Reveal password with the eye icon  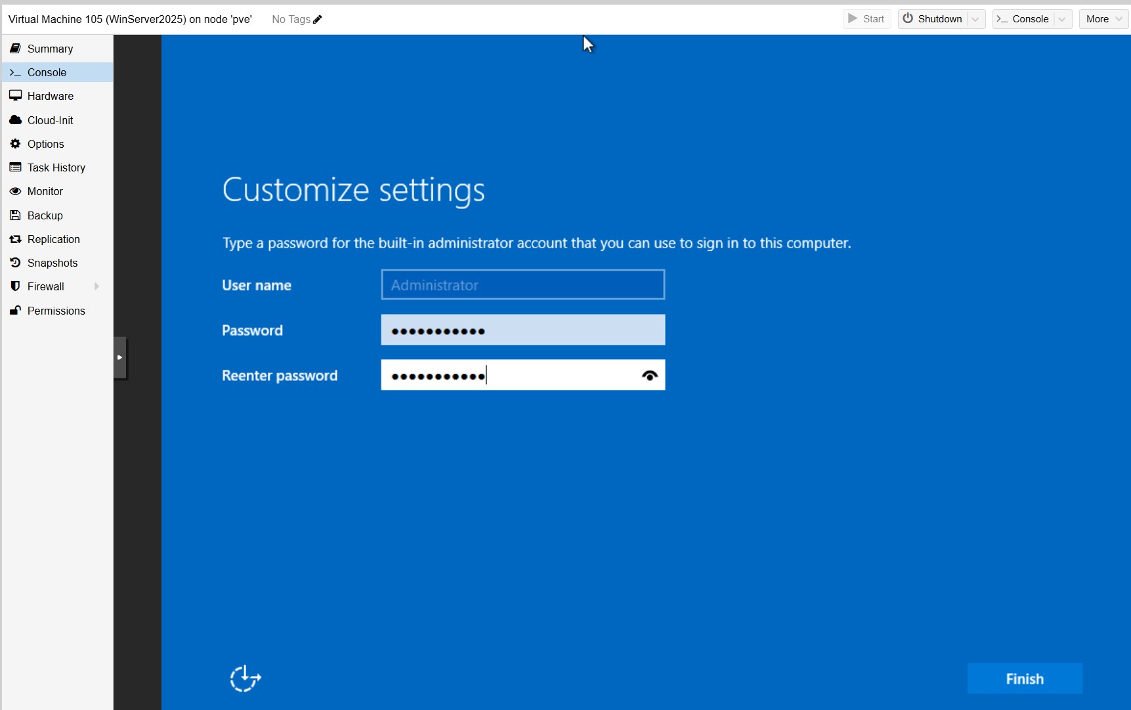649,376
